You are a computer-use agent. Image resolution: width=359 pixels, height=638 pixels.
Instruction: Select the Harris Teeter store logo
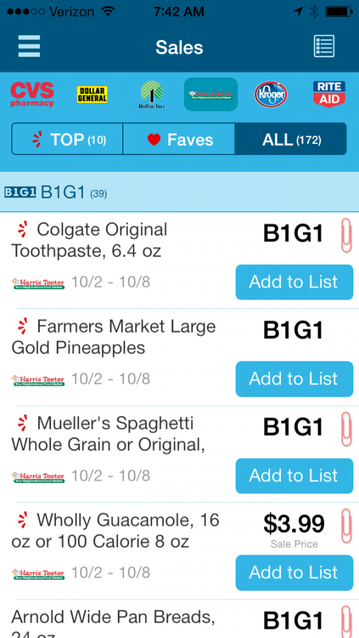(x=211, y=95)
